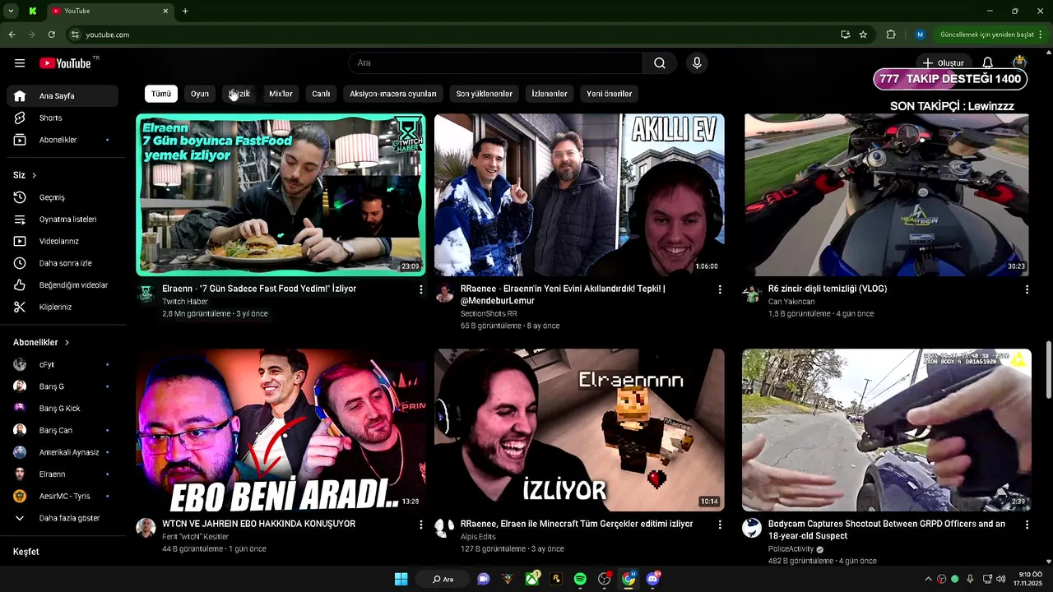Select the Tümü filter chip
1053x592 pixels.
pos(161,94)
